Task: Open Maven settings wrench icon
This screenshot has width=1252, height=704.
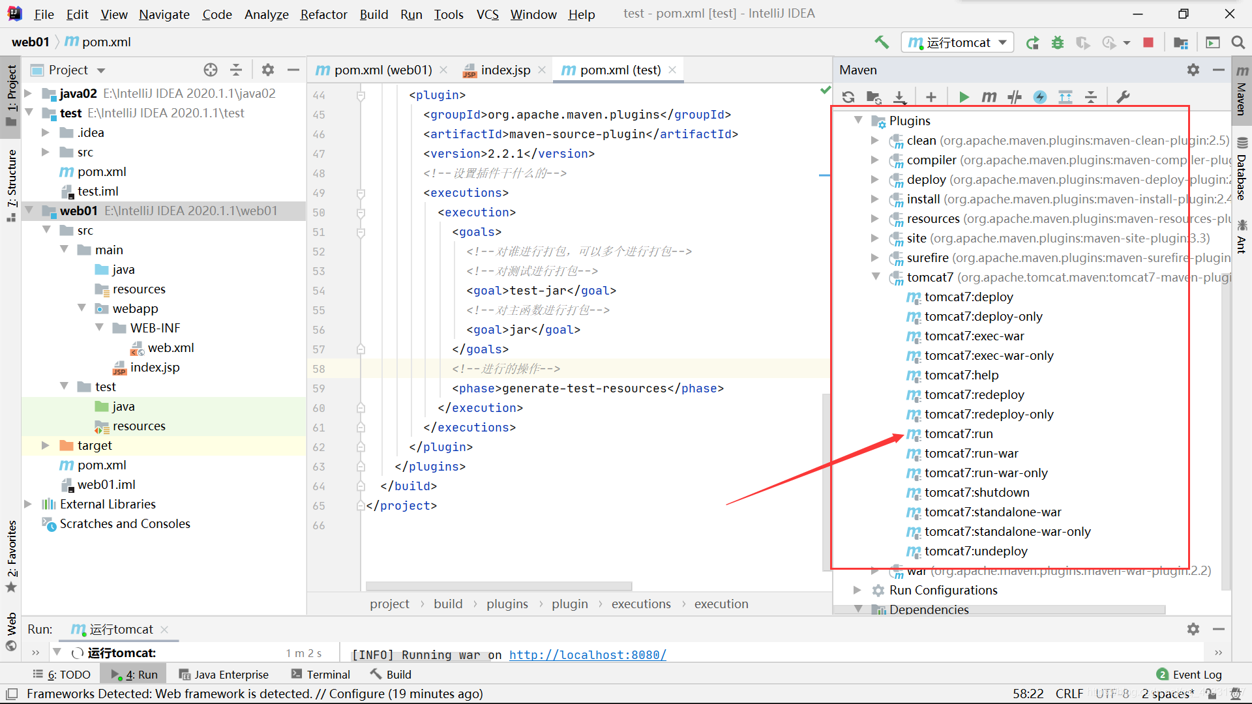Action: click(x=1123, y=97)
